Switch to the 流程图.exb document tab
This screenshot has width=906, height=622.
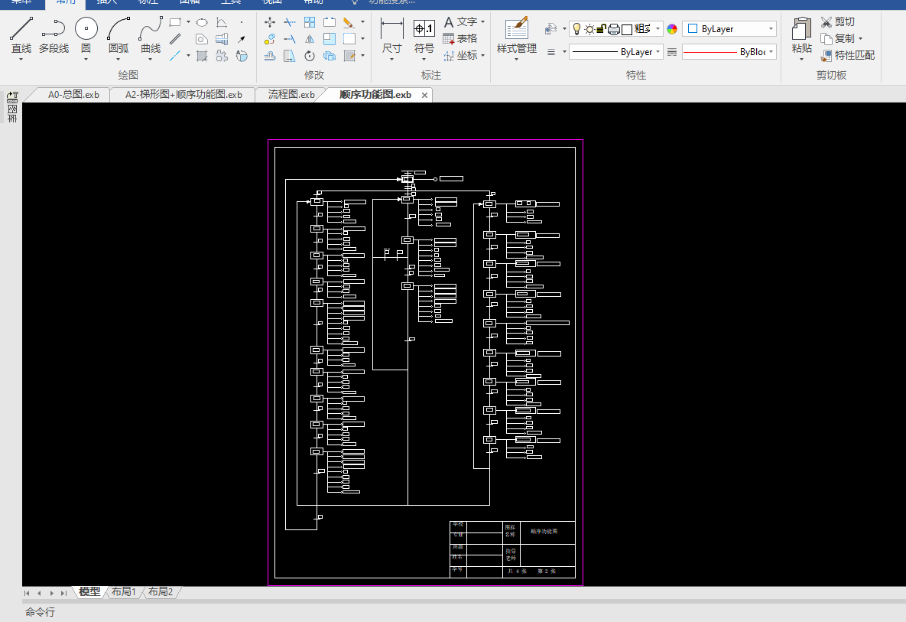tap(291, 95)
